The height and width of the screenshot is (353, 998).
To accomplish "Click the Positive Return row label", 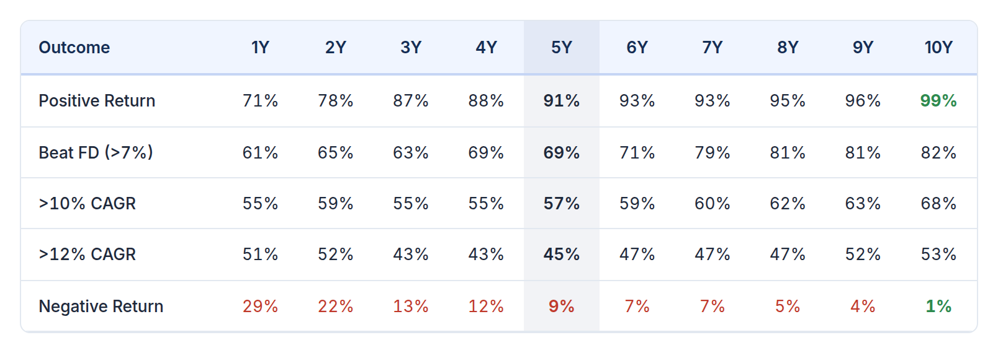I will 97,101.
